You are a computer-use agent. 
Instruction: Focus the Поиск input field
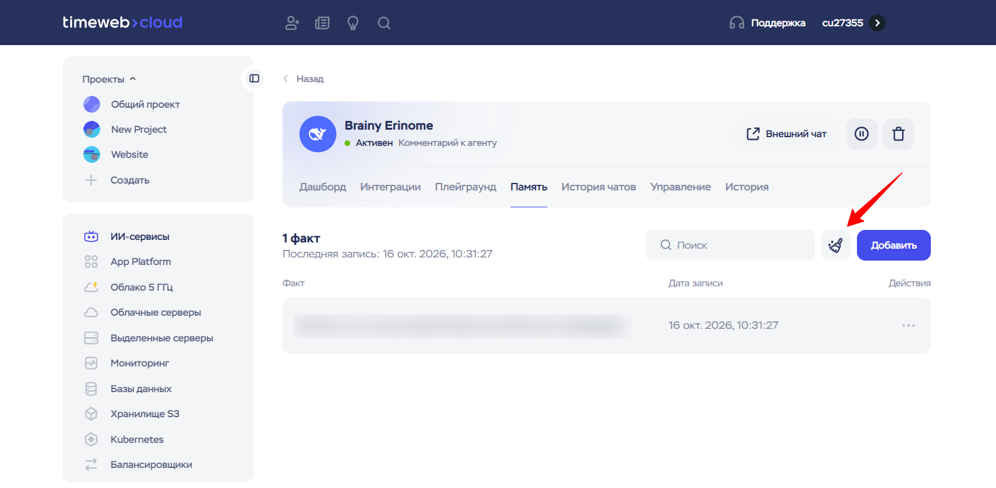coord(730,246)
